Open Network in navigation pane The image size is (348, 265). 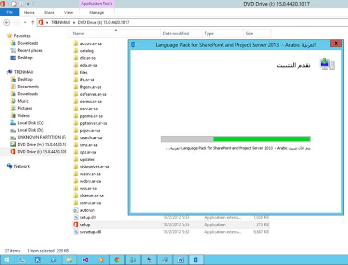[22, 166]
